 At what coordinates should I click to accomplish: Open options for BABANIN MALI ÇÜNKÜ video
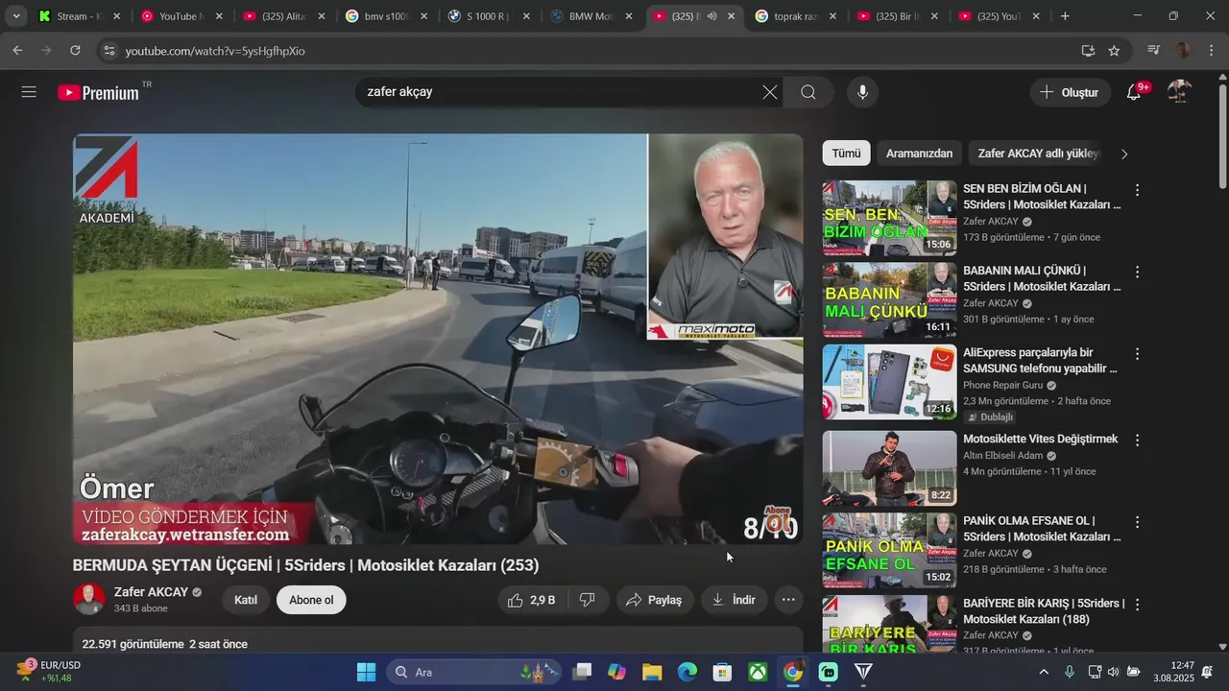pyautogui.click(x=1137, y=272)
